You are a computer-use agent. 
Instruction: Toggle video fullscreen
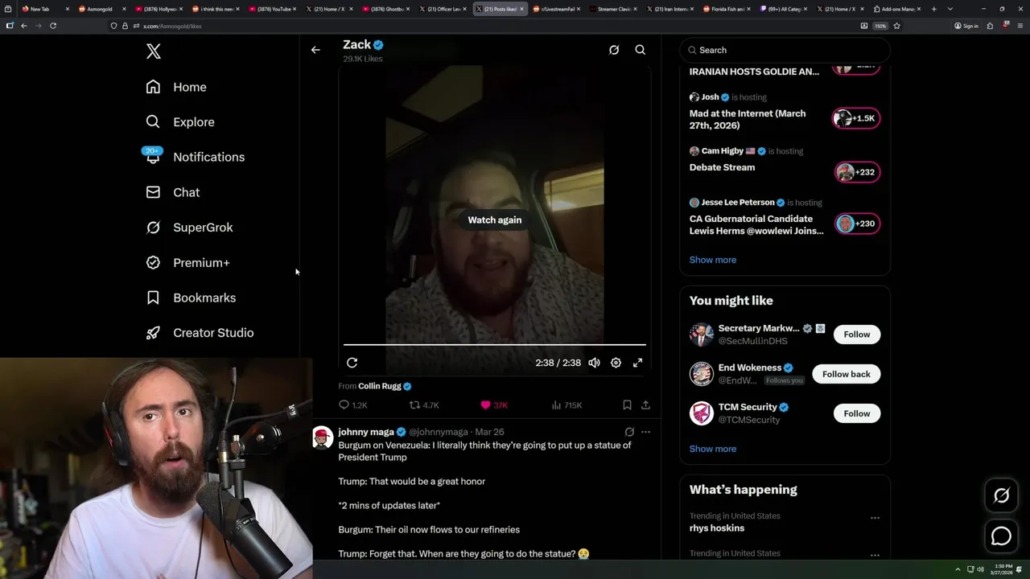pos(637,363)
